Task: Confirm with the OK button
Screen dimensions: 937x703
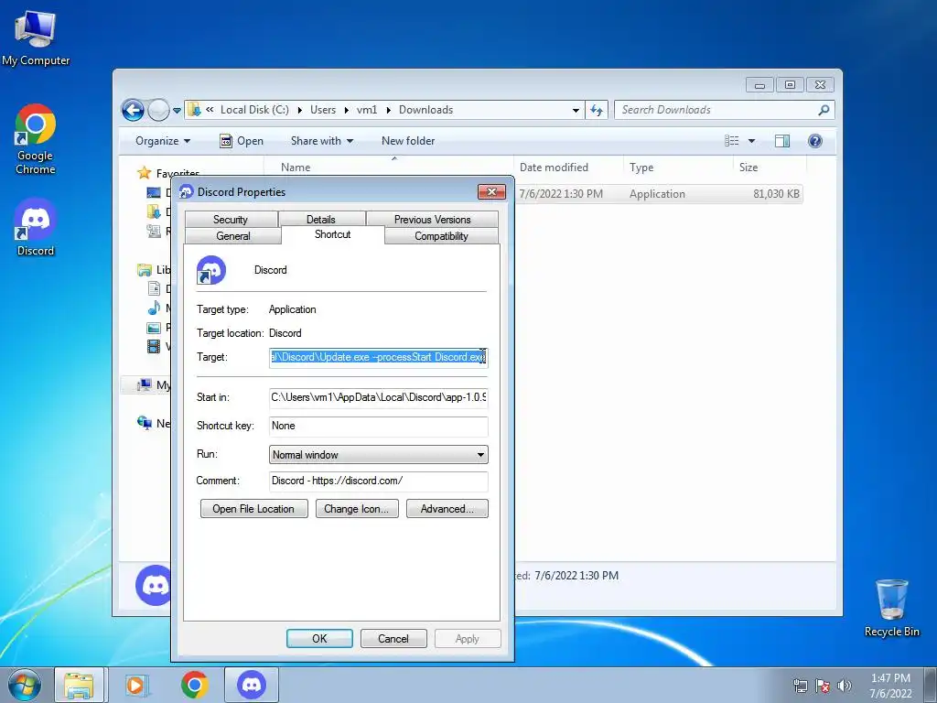Action: click(x=319, y=638)
